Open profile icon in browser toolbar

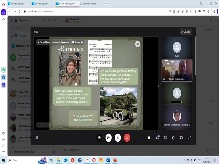coord(208,11)
